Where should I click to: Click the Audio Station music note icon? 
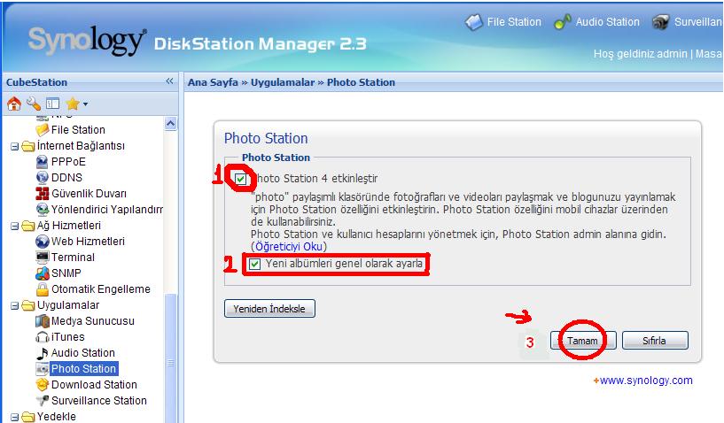(42, 353)
